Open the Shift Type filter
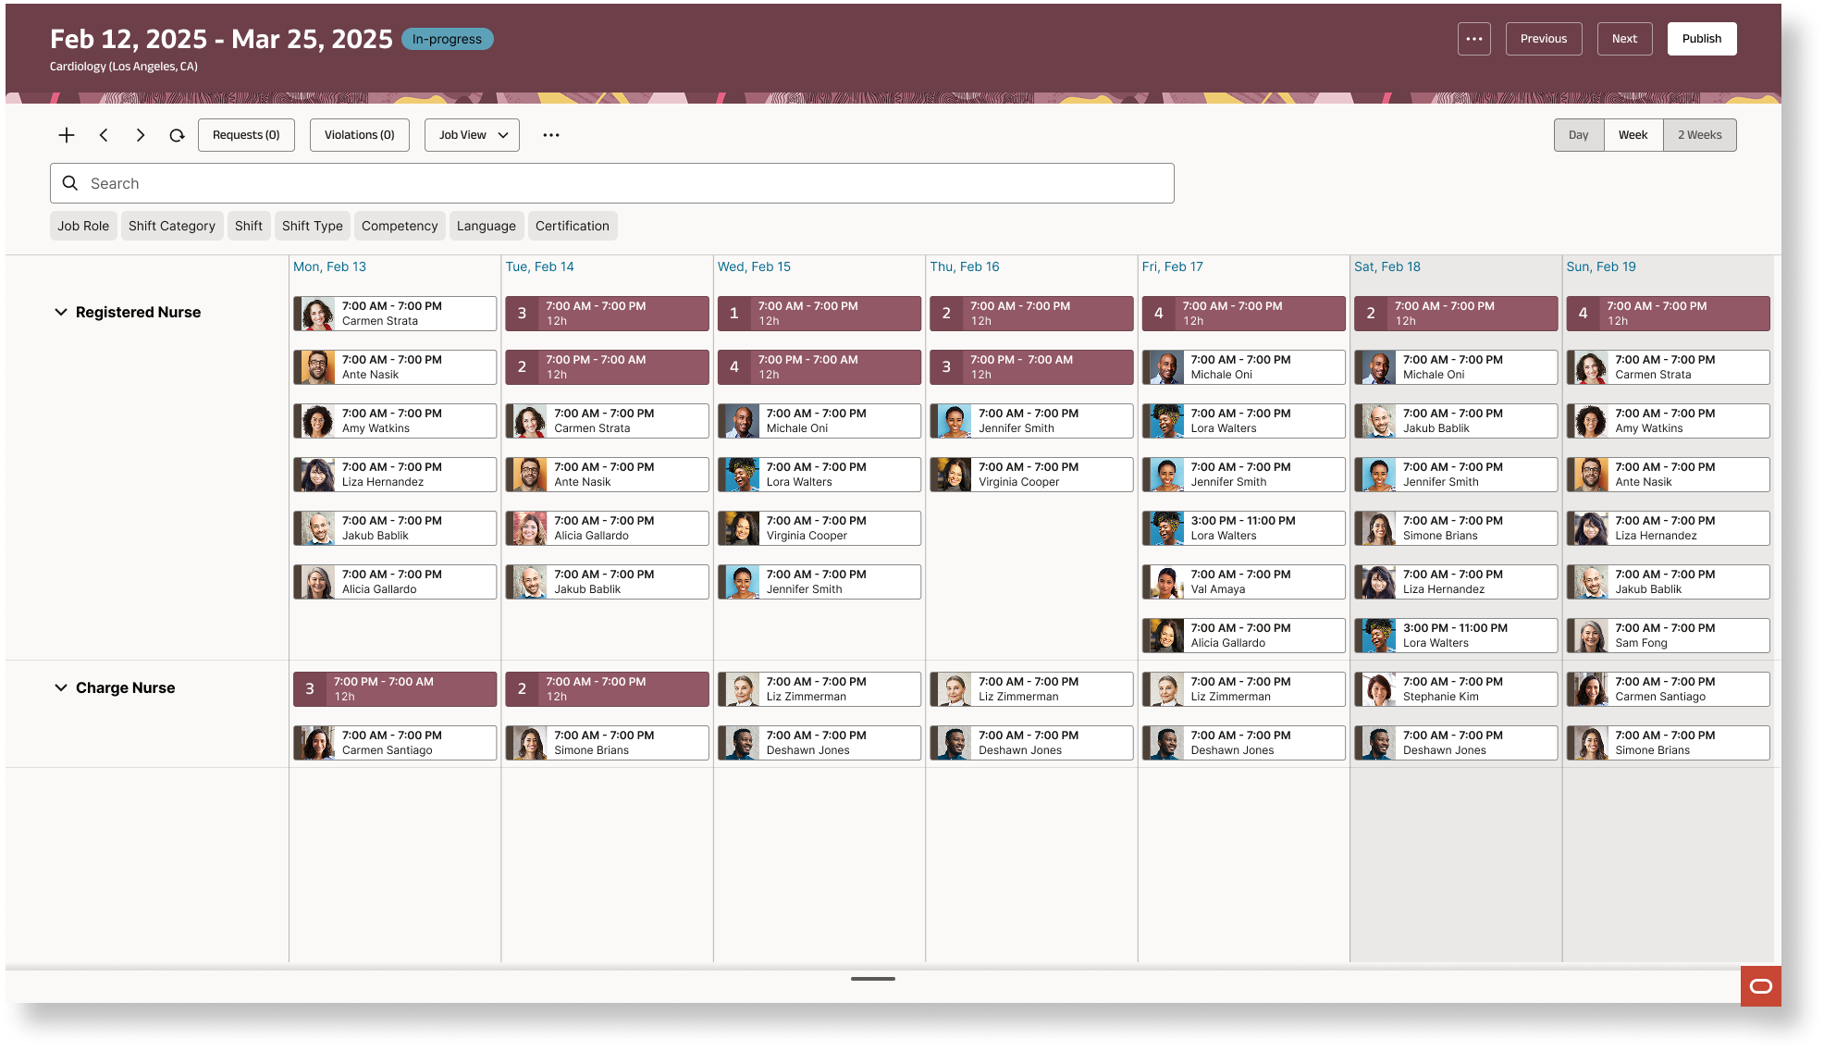This screenshot has height=1051, width=1824. point(313,226)
